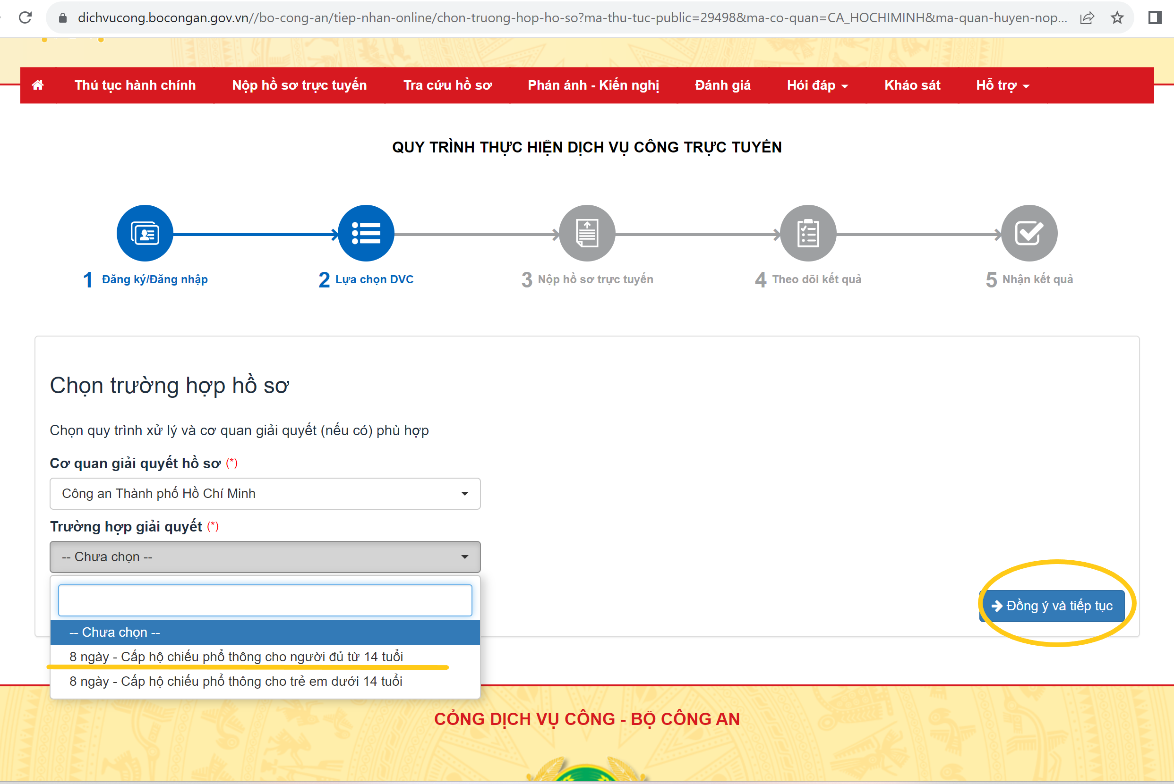This screenshot has width=1174, height=784.
Task: Click the Theo dõi kết quả checklist icon
Action: click(808, 233)
